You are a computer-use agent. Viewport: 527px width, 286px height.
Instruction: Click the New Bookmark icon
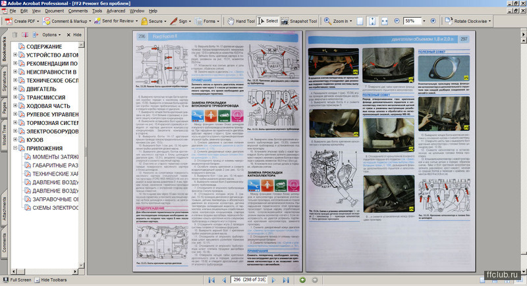click(25, 35)
